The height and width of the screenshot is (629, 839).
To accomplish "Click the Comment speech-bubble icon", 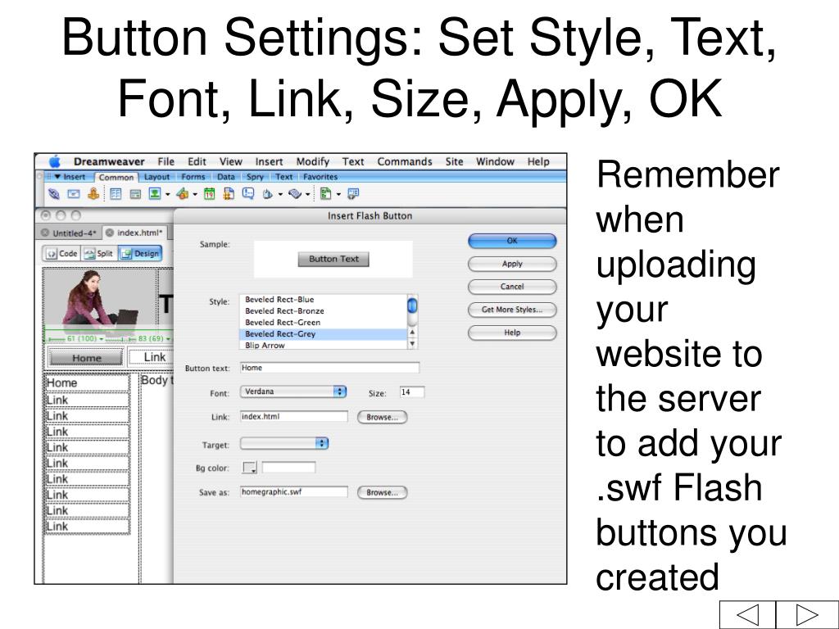I will (x=248, y=193).
